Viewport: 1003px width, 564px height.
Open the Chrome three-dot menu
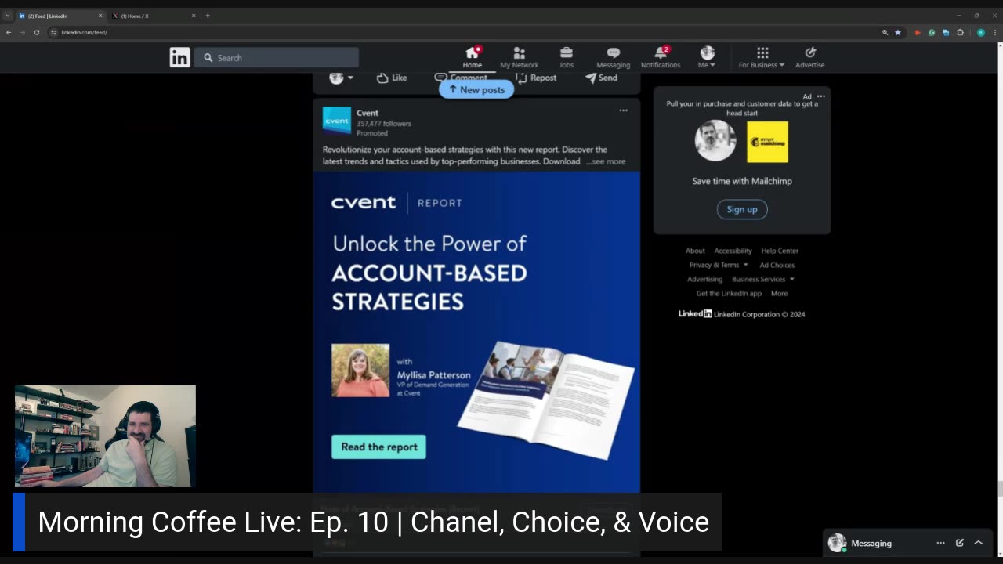coord(995,32)
